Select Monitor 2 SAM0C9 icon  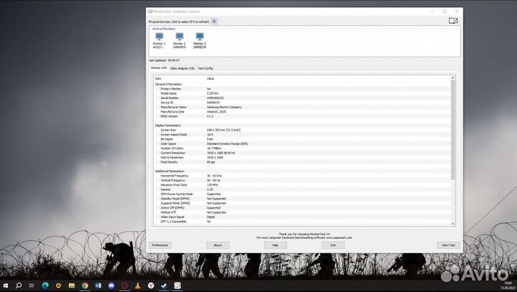coord(180,41)
